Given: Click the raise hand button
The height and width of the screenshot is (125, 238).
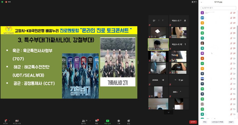Looking at the screenshot, I should pyautogui.click(x=231, y=122).
